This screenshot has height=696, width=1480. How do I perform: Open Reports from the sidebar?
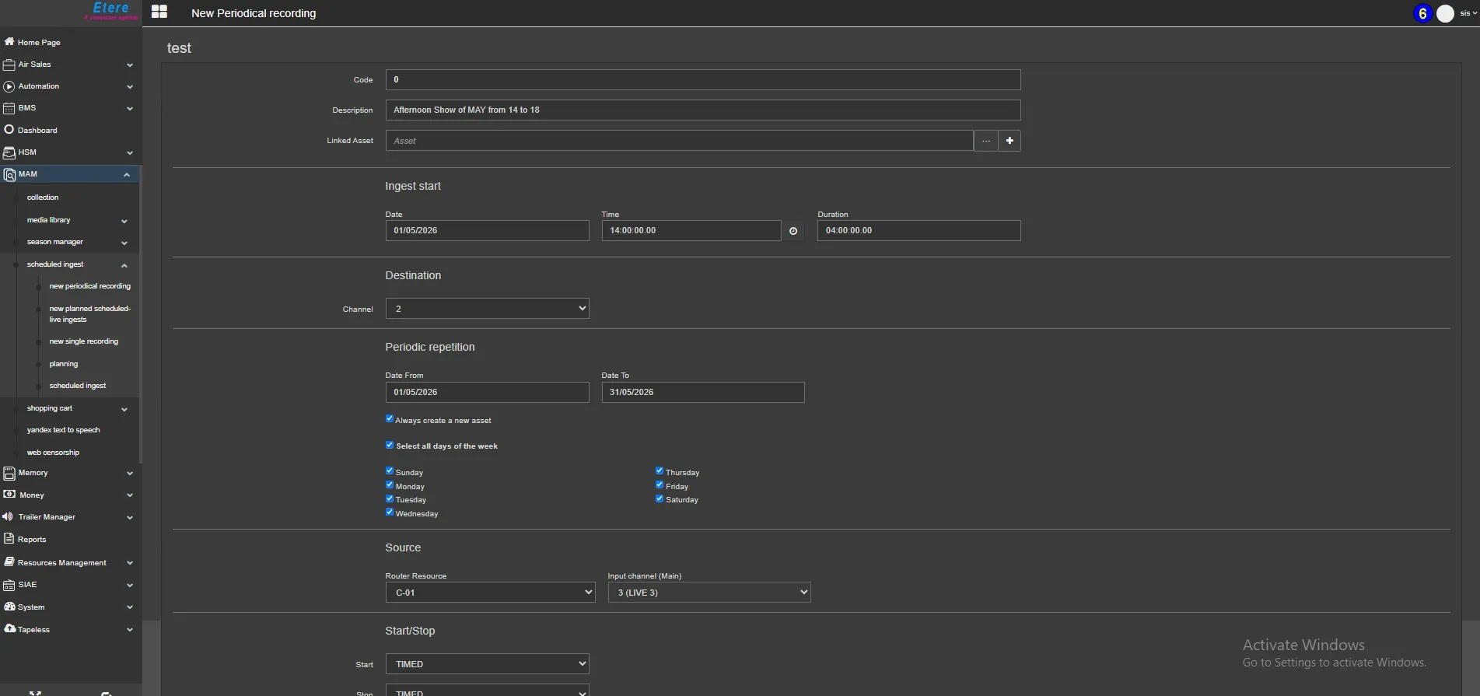(x=32, y=540)
